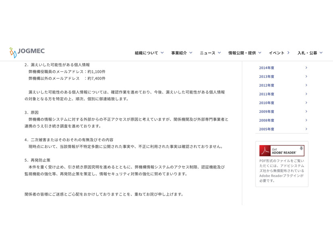Screen dimensions: 333x250
Task: Click the closing line 関係者の皆様にご迷惑とご心配を
Action: click(x=104, y=194)
